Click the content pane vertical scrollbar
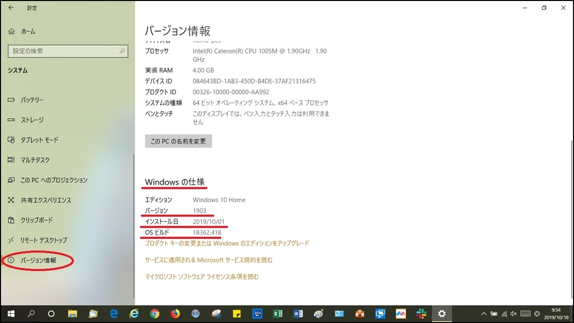This screenshot has height=323, width=574. point(572,219)
